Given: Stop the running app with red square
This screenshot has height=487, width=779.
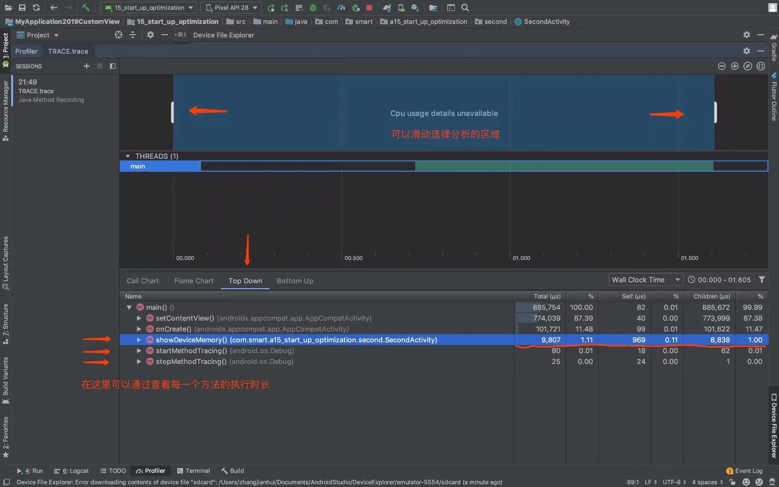Looking at the screenshot, I should point(369,8).
